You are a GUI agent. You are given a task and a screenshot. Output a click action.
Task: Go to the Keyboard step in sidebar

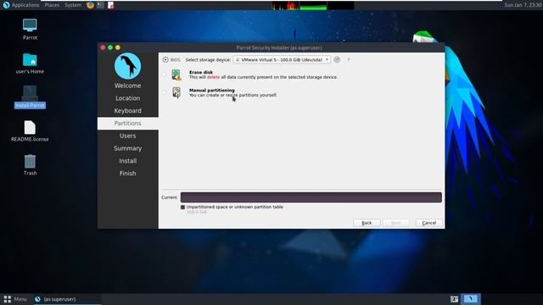(x=128, y=111)
